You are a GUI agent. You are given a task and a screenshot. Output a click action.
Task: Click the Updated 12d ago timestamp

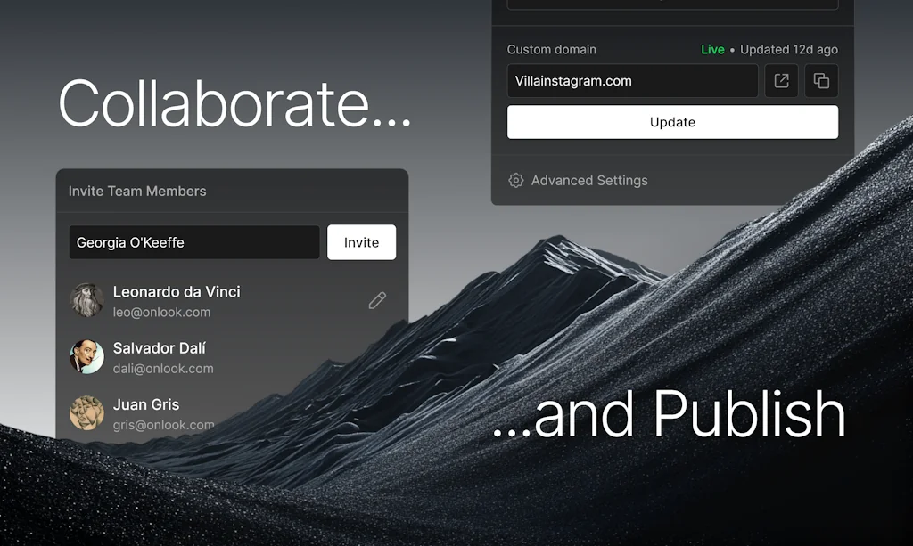point(789,50)
